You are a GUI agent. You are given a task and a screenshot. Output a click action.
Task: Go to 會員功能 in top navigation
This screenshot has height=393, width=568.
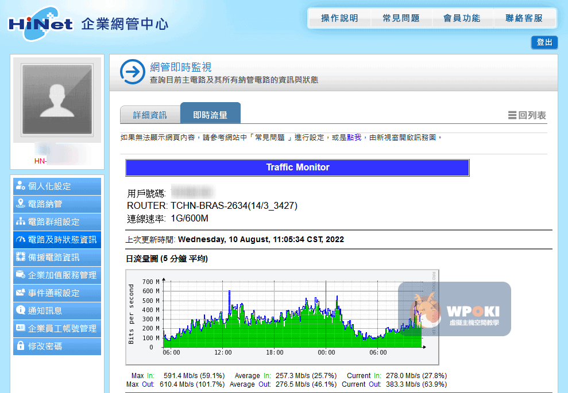[x=462, y=18]
